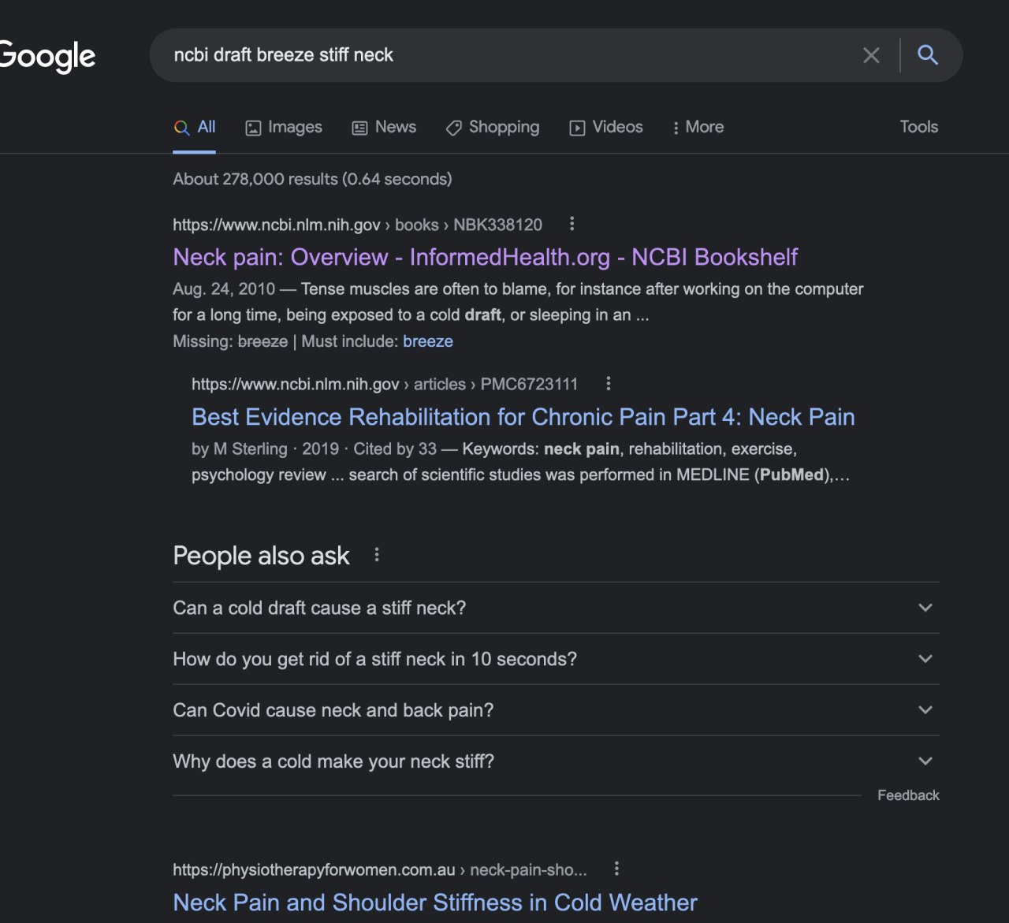Open the Videos tab
The image size is (1009, 923).
point(606,127)
